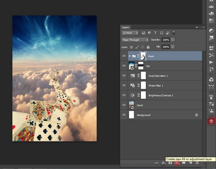Open the Actions play panel icon
Viewport: 216px width, 169px height.
211,62
